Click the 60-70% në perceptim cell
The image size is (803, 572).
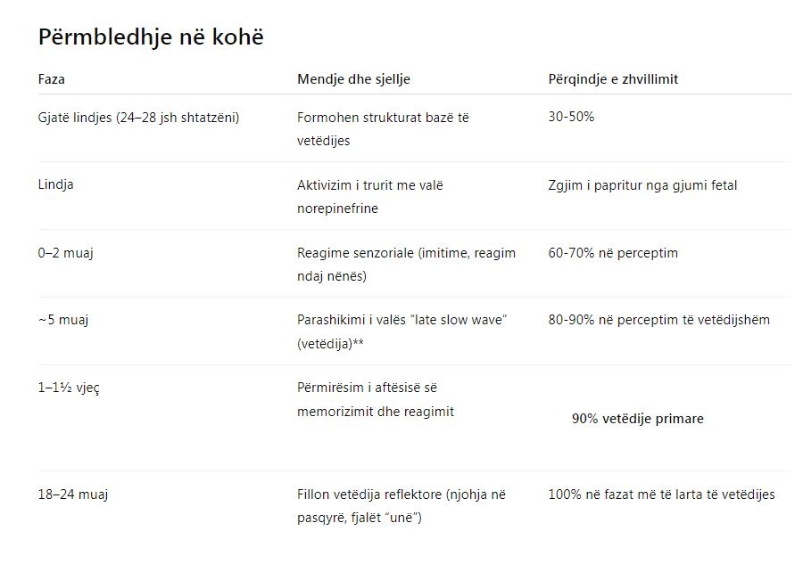point(613,253)
